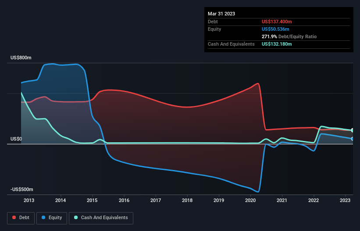Click the cash endpoint marker at 2023
360x231 pixels.
[352, 130]
